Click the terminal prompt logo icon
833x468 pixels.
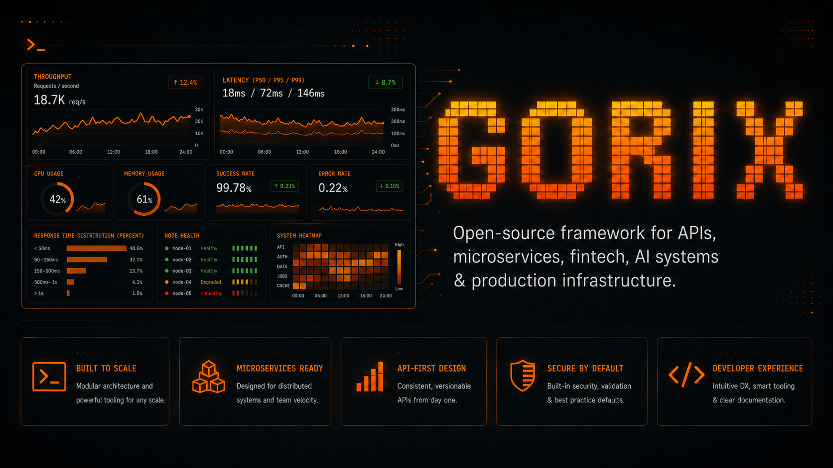click(36, 45)
